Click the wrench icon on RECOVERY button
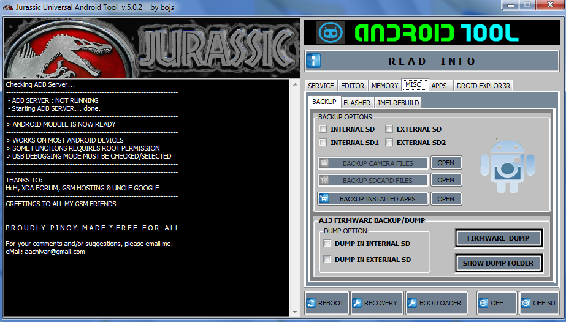 [x=357, y=303]
